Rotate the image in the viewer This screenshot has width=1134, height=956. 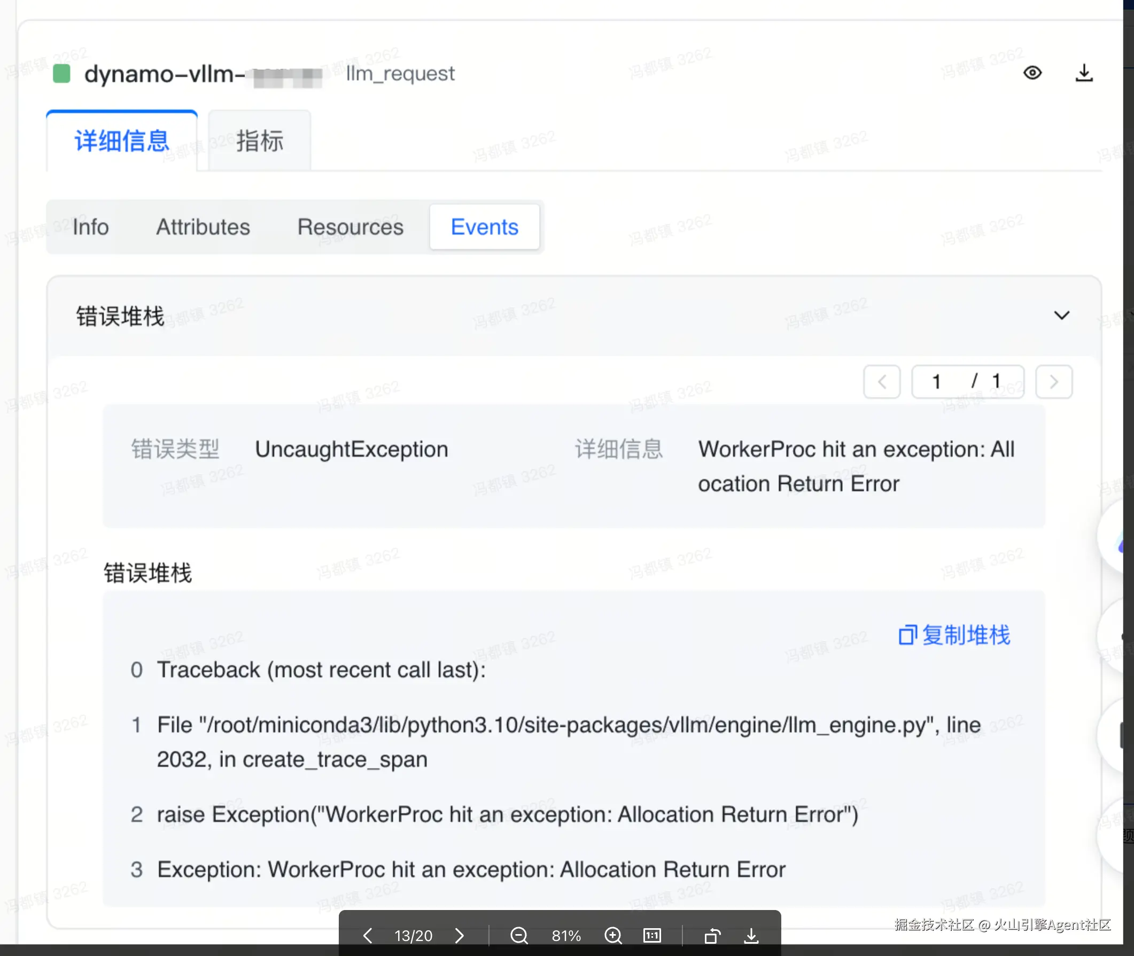[712, 935]
